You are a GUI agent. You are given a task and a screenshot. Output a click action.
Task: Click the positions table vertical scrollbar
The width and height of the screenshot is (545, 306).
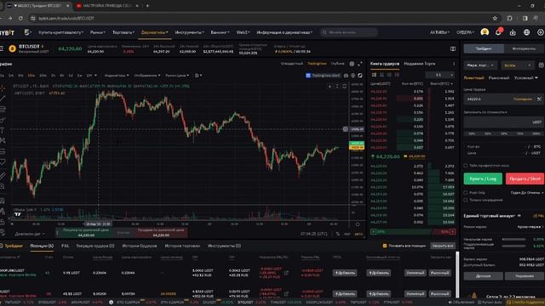click(x=457, y=275)
